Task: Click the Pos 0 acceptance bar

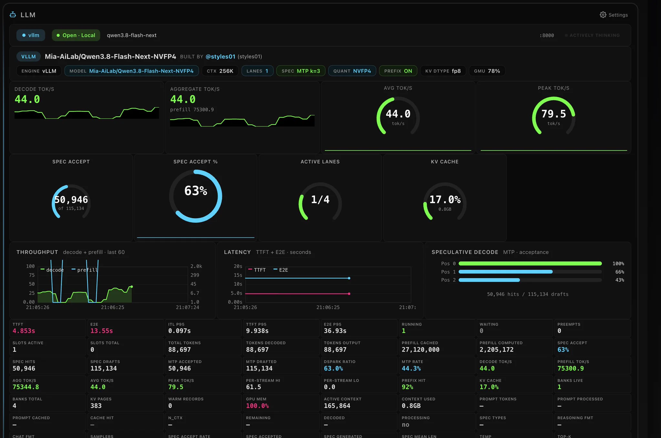Action: tap(530, 264)
